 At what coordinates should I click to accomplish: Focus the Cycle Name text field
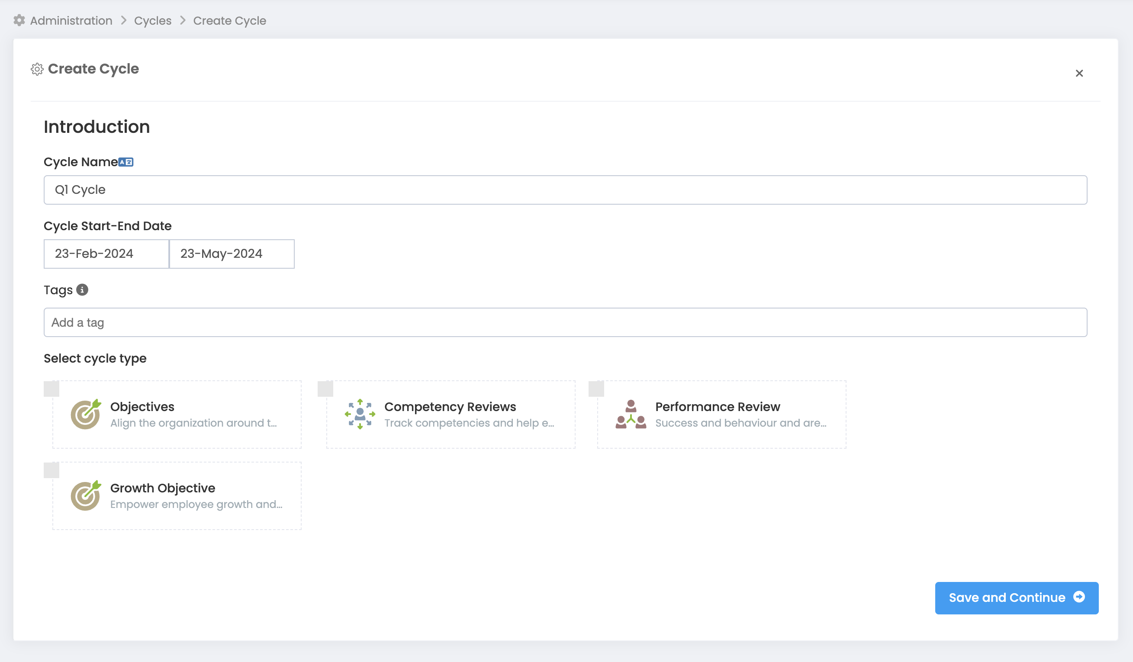[x=565, y=190]
